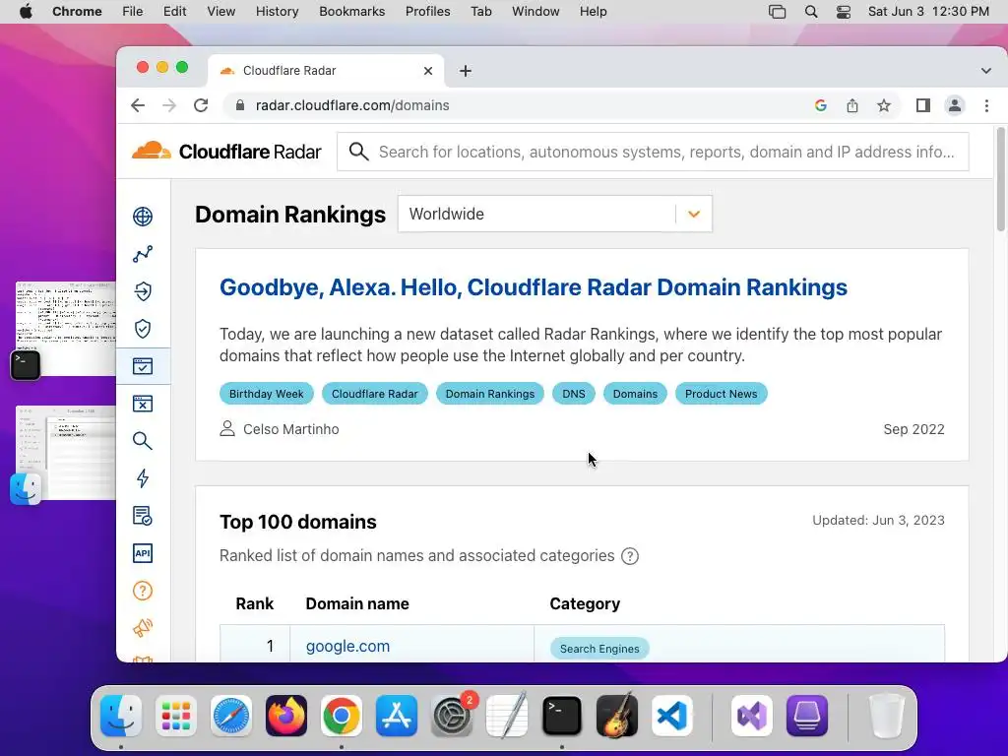Open the google.com domain link
Image resolution: width=1008 pixels, height=756 pixels.
coord(347,646)
